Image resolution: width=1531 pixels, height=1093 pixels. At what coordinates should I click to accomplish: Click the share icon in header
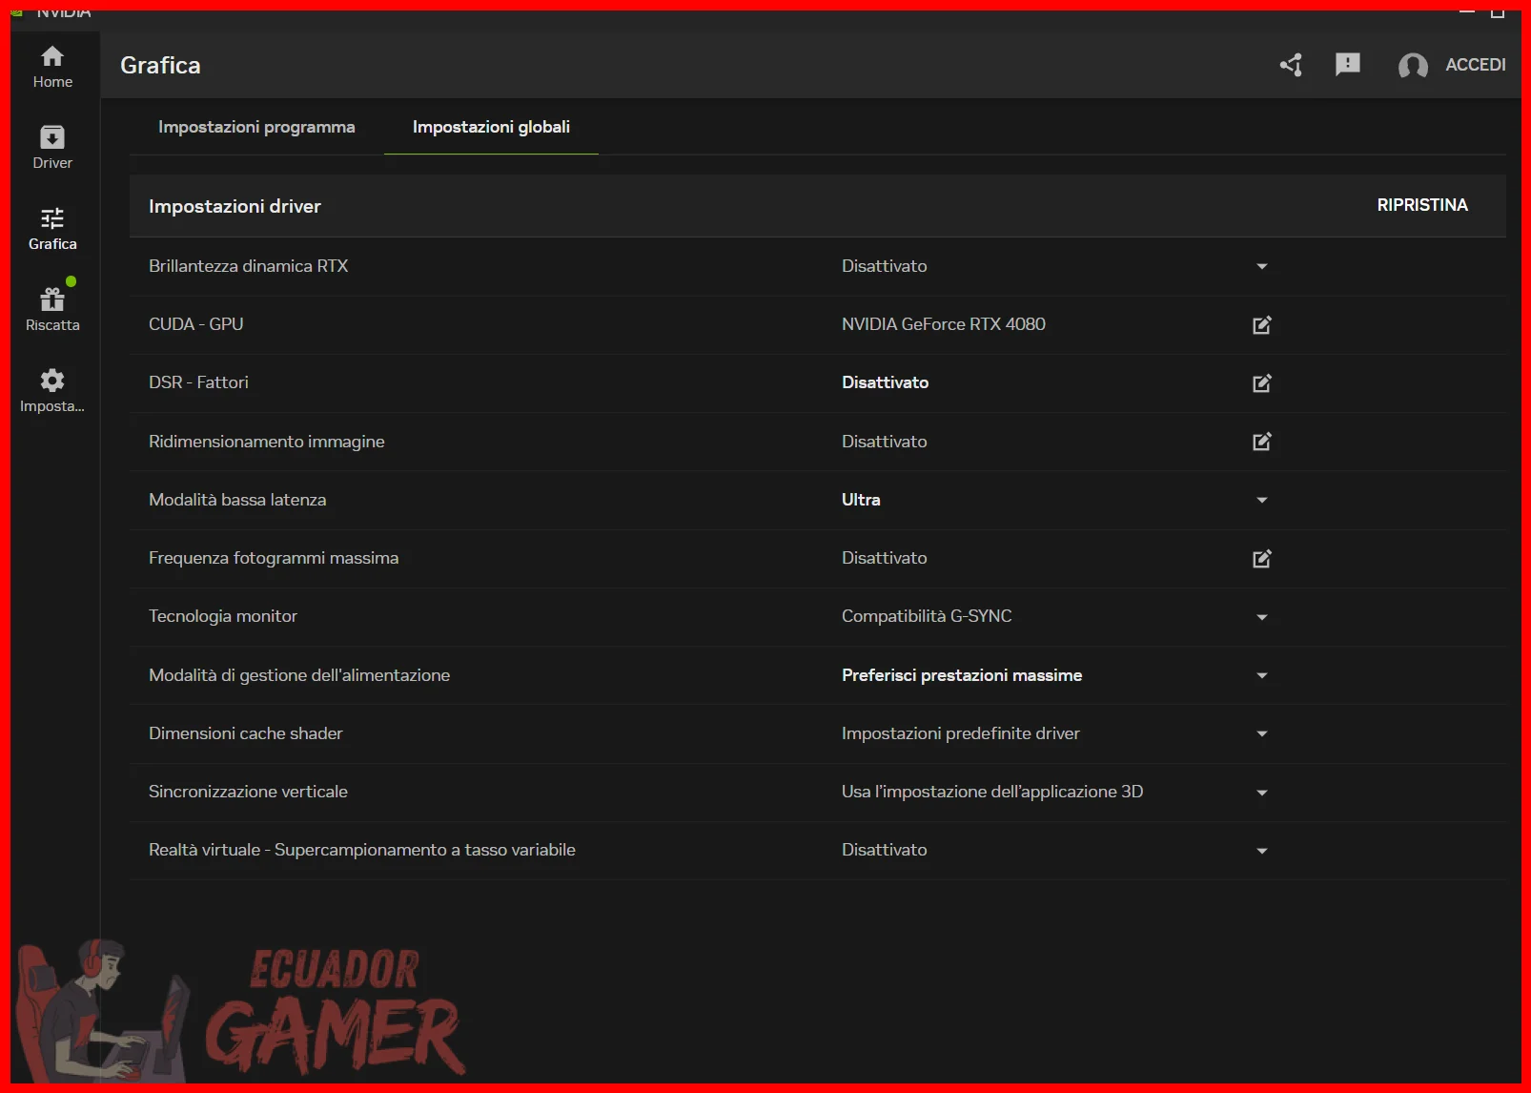tap(1291, 65)
